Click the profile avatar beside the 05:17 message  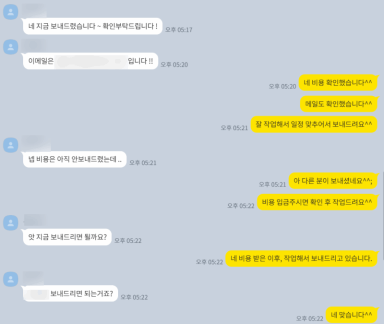click(x=10, y=12)
